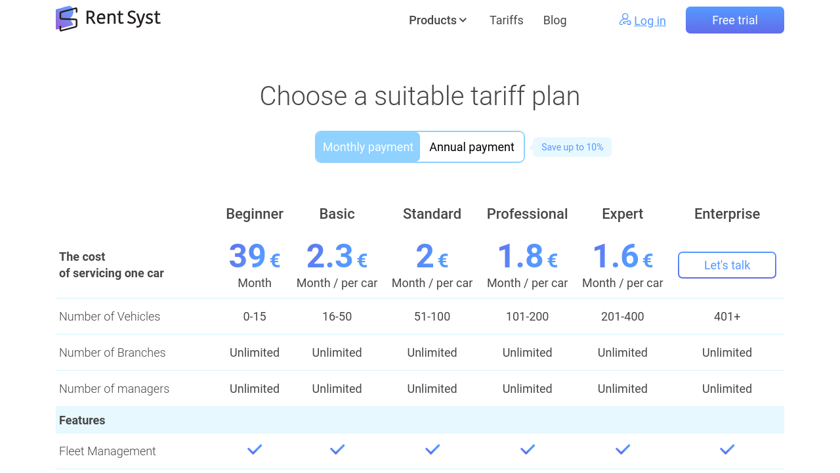This screenshot has width=840, height=473.
Task: Go to the Blog page
Action: pos(555,20)
